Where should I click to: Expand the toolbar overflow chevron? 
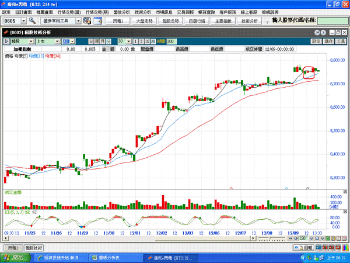(x=267, y=22)
